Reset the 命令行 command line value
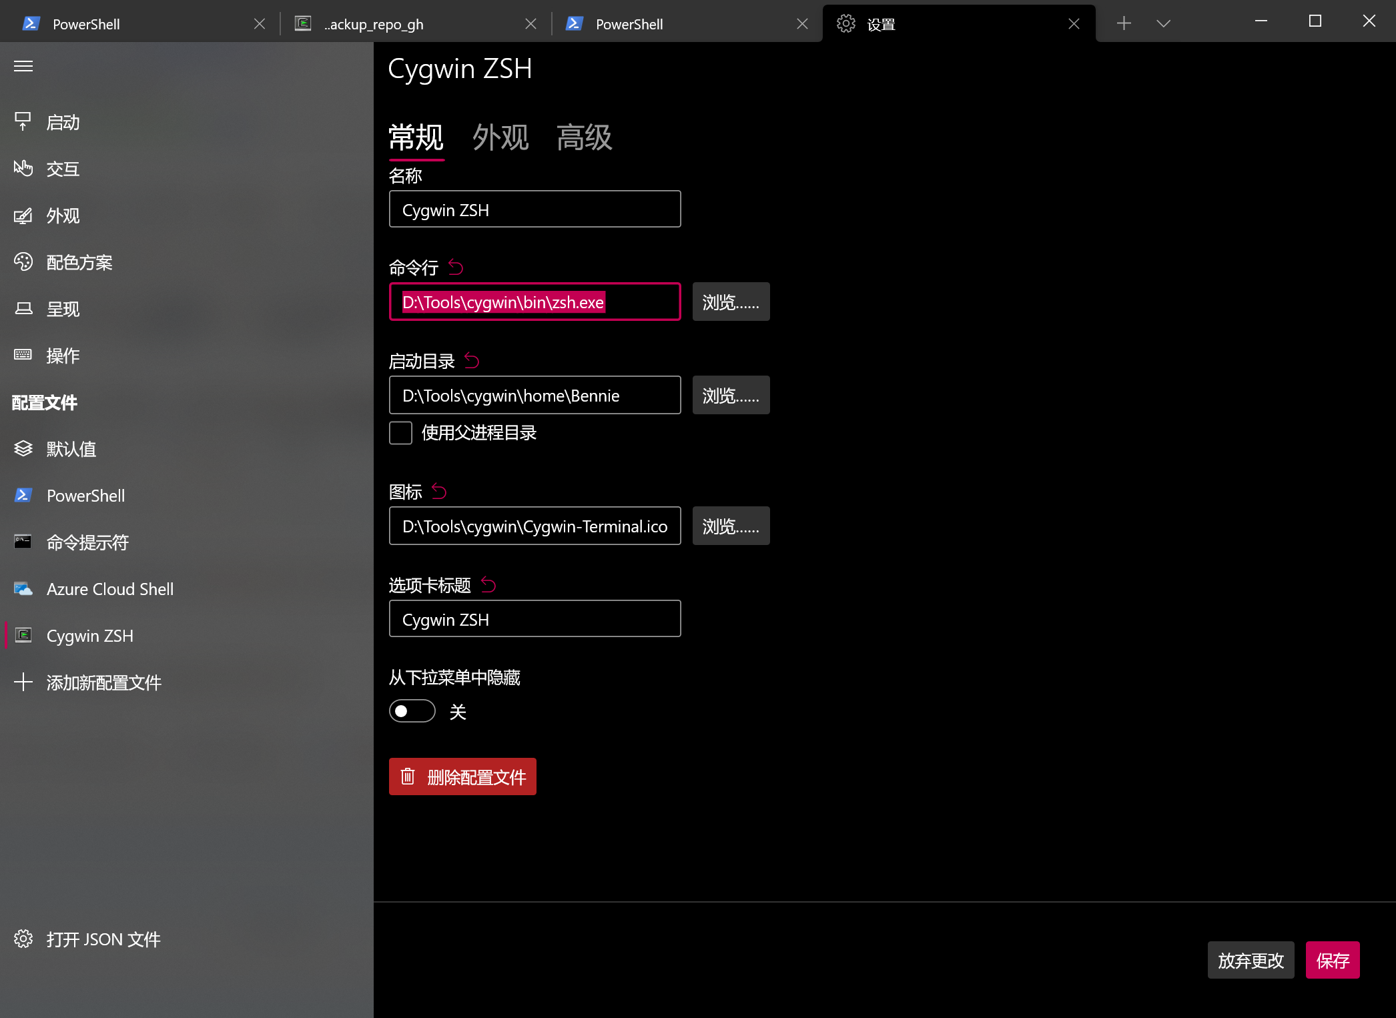This screenshot has width=1396, height=1018. click(x=456, y=268)
